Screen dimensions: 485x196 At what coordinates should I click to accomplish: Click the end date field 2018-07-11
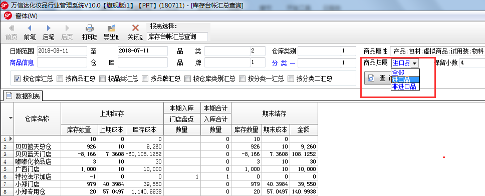pyautogui.click(x=143, y=51)
